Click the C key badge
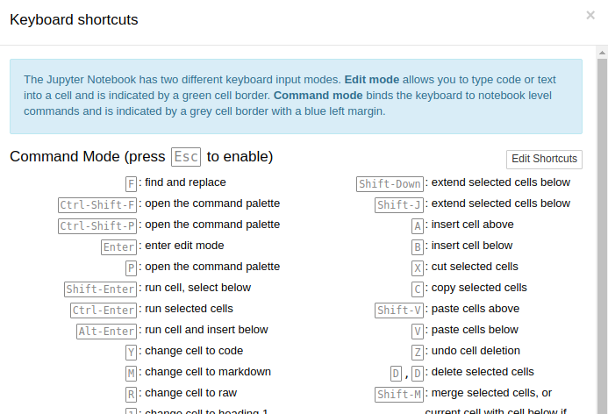Image resolution: width=608 pixels, height=414 pixels. (418, 289)
